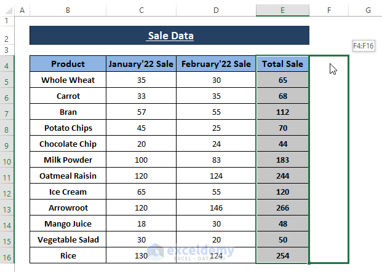Click the February'22 Sale header cell
The width and height of the screenshot is (382, 272).
coord(216,64)
